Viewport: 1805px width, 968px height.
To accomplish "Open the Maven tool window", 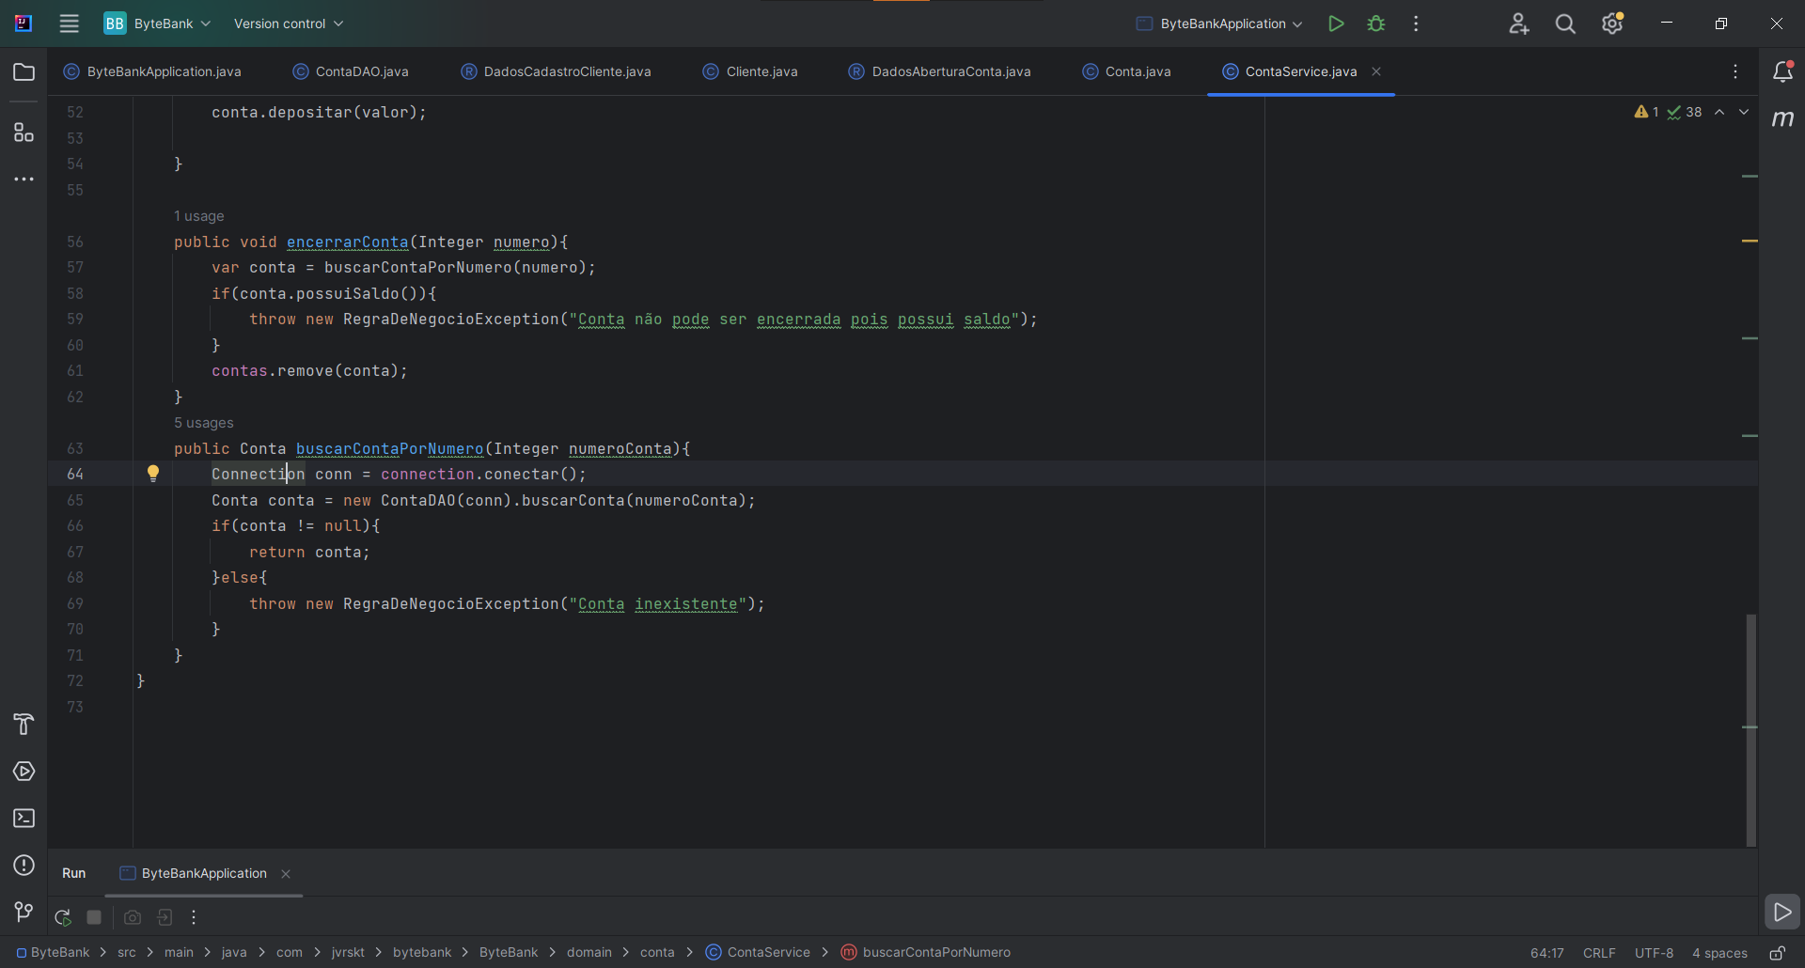I will tap(1782, 118).
